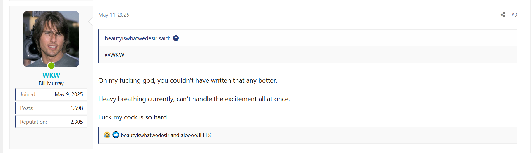Click the blue thumbs-up Like reaction icon
Screen dimensions: 531x153
pyautogui.click(x=116, y=135)
